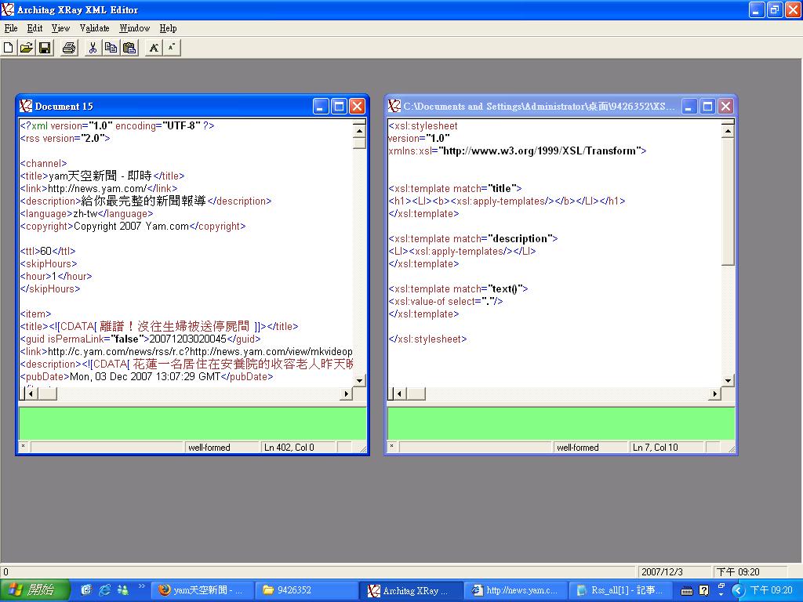Click the Save floppy disk icon

(45, 48)
